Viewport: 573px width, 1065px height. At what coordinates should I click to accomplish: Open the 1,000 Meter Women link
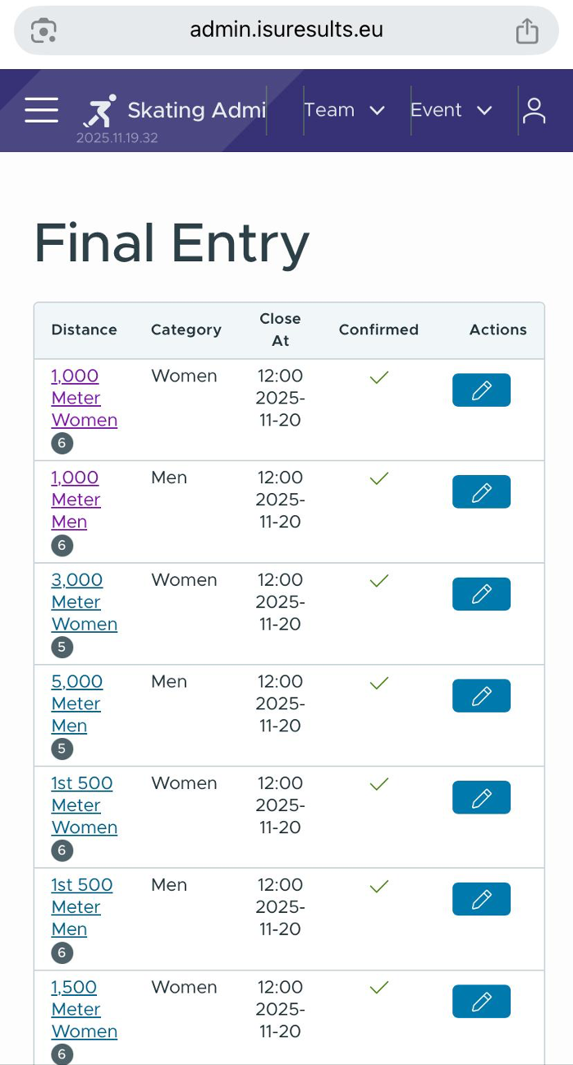84,398
